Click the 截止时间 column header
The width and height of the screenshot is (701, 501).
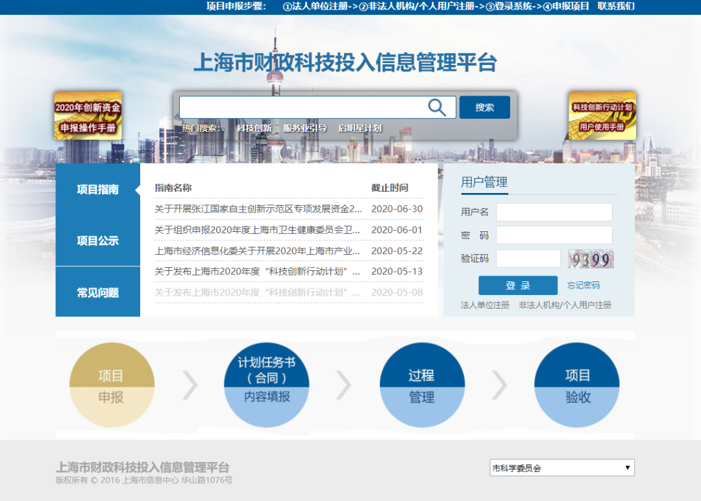click(x=390, y=188)
